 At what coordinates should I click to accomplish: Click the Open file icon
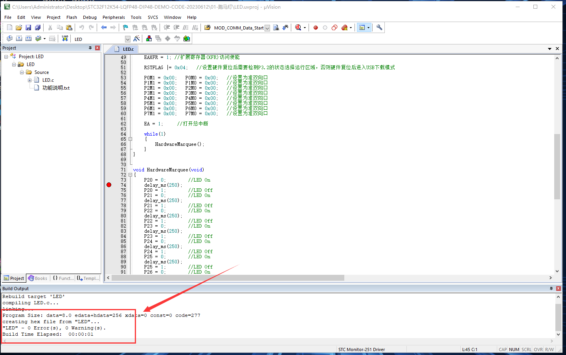point(18,28)
